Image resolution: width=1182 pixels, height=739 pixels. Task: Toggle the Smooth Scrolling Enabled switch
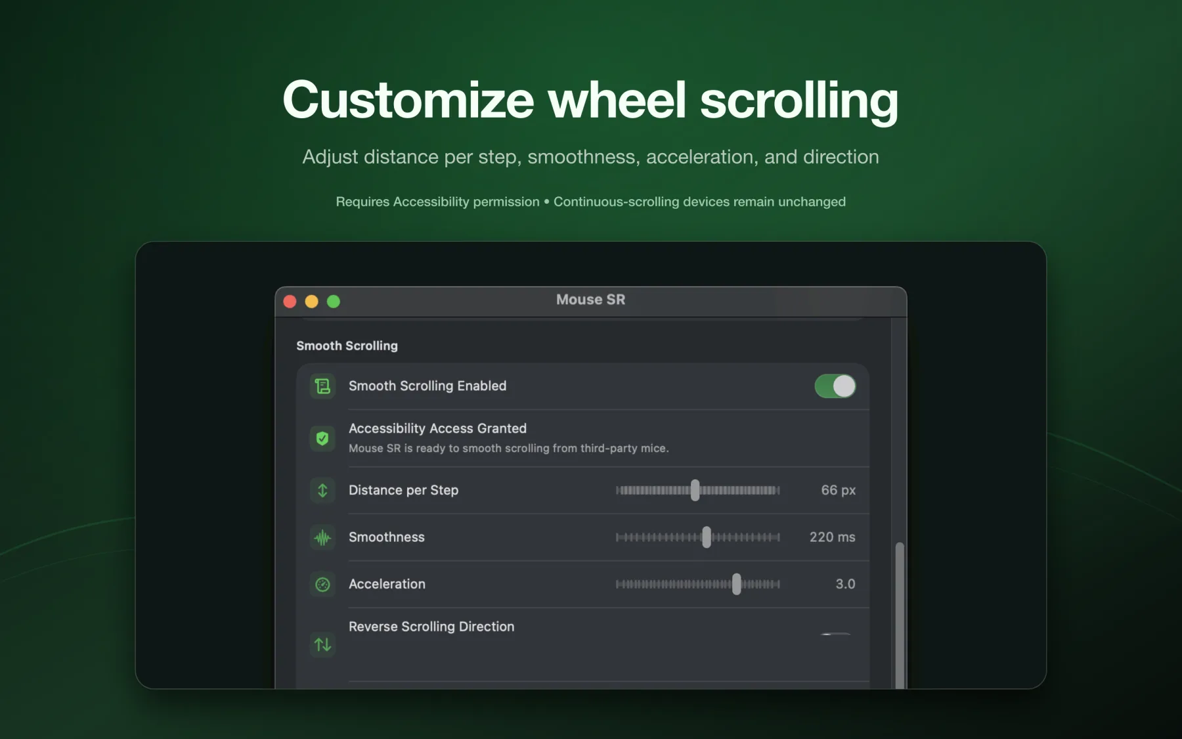pos(835,386)
